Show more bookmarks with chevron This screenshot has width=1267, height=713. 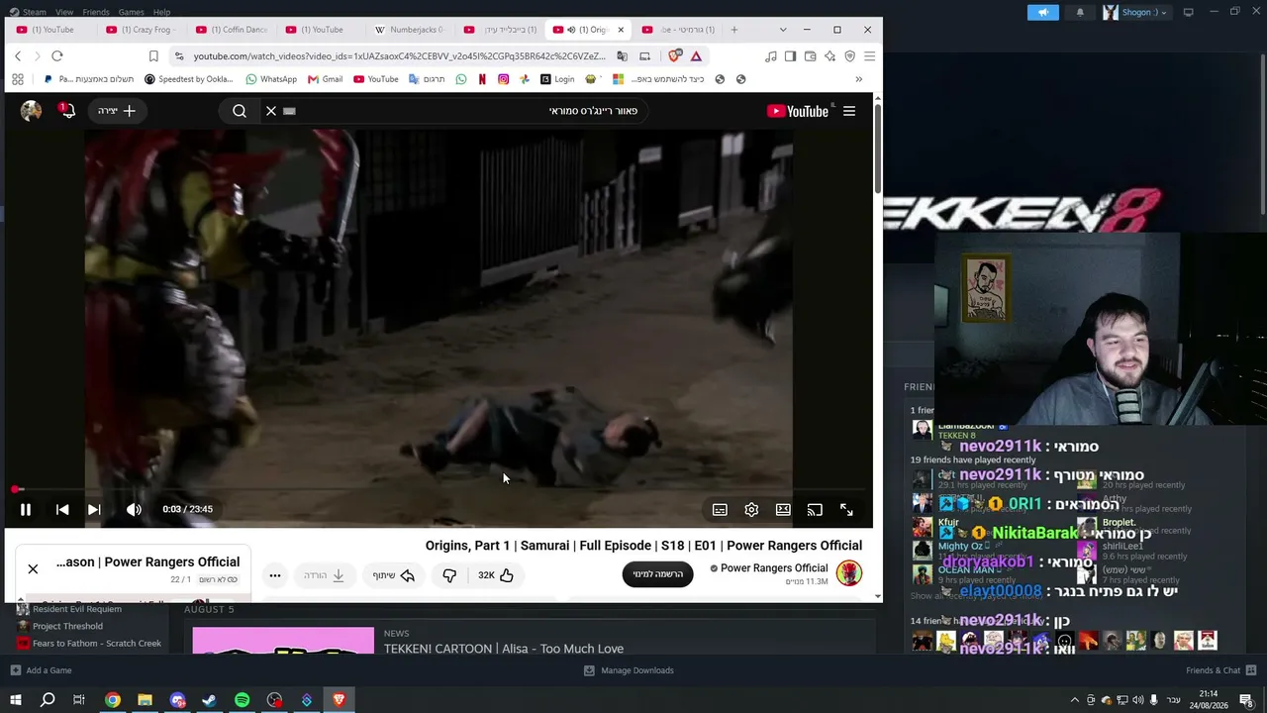[x=858, y=79]
